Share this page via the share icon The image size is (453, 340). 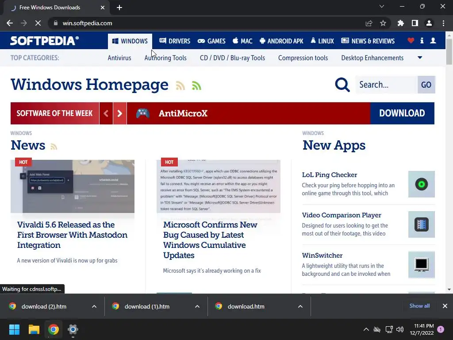pos(369,23)
